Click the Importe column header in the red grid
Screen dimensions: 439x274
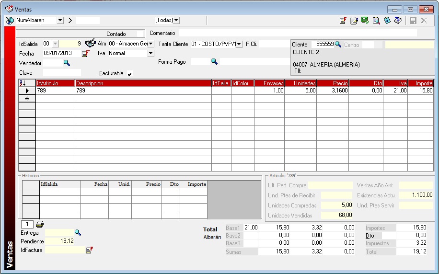[421, 83]
